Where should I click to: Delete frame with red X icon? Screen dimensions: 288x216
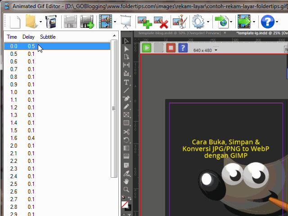(161, 22)
